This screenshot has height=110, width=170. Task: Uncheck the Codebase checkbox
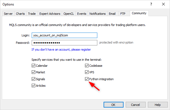point(87,66)
